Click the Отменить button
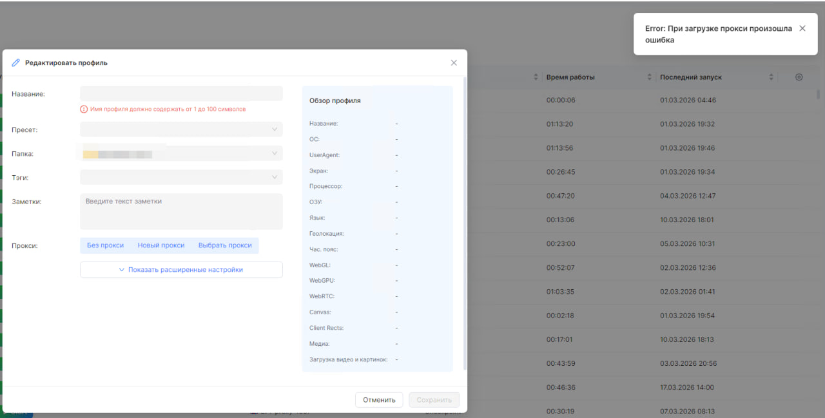This screenshot has width=825, height=418. pos(379,400)
